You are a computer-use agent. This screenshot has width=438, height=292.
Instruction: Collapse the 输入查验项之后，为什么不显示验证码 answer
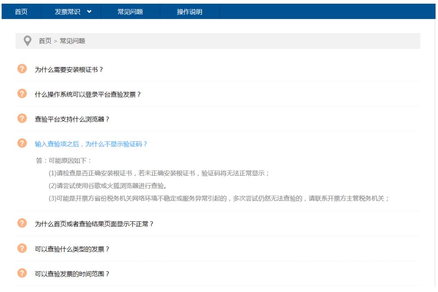tap(91, 144)
